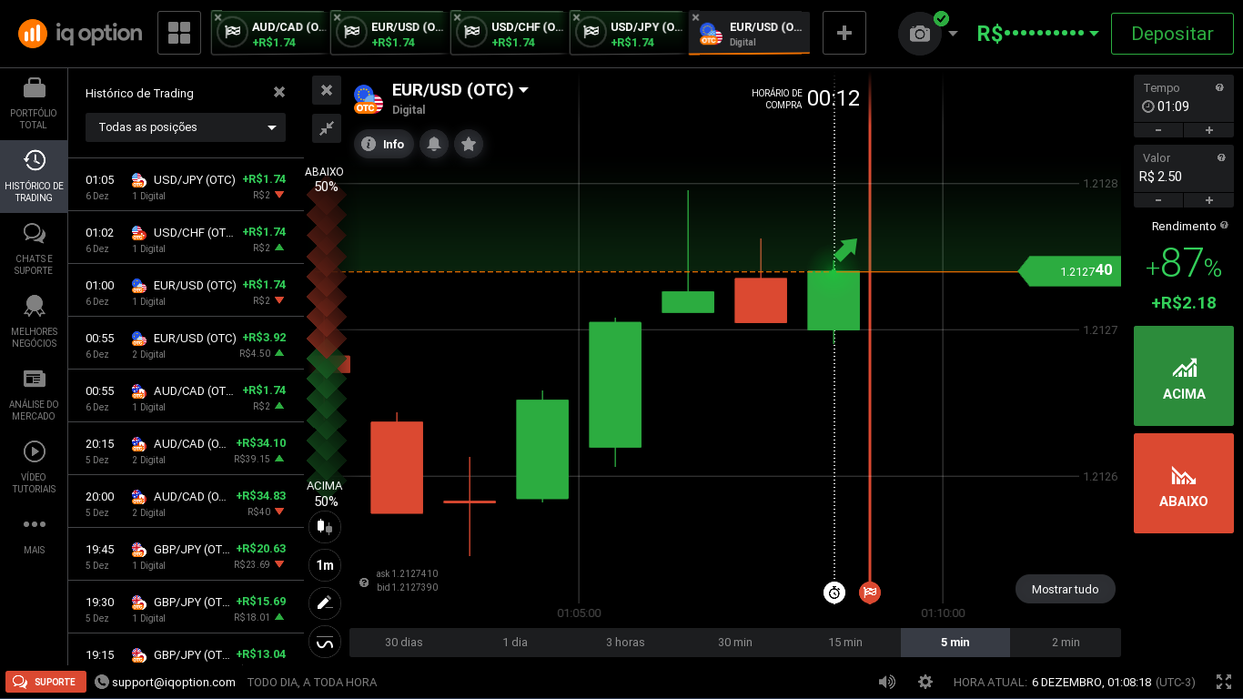Change the 1m candle interval
The height and width of the screenshot is (699, 1243).
(x=325, y=565)
